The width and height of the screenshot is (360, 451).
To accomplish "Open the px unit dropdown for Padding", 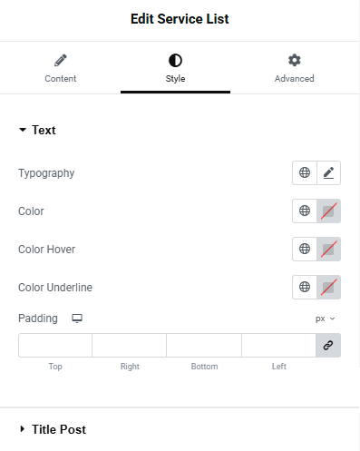I will point(326,319).
